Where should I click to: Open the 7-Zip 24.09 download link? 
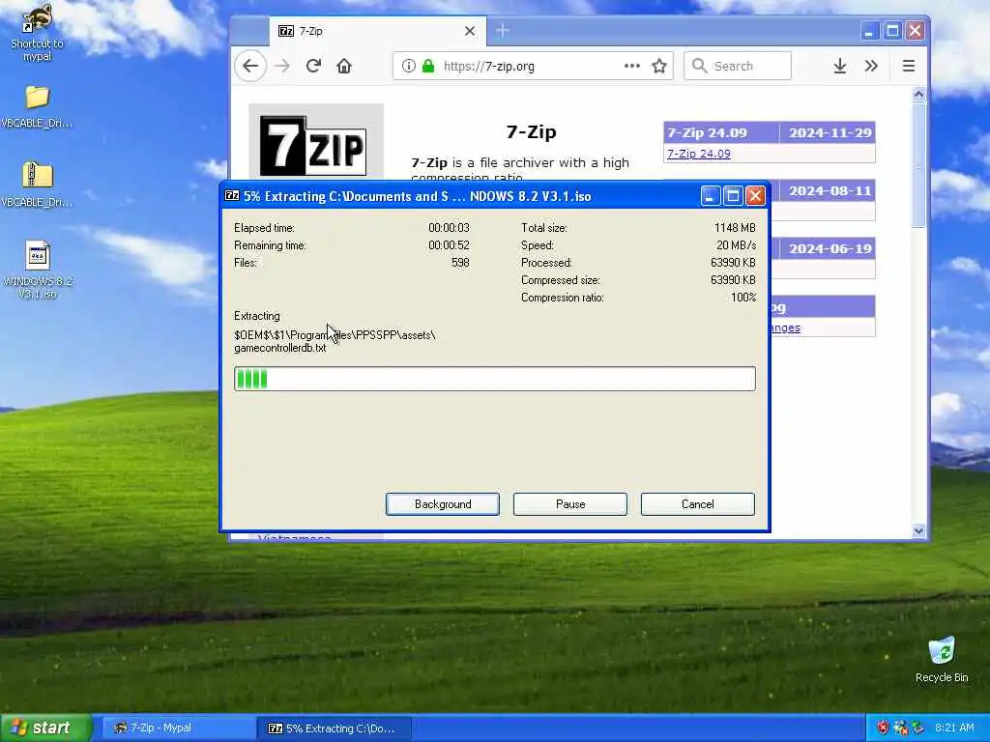click(x=698, y=154)
